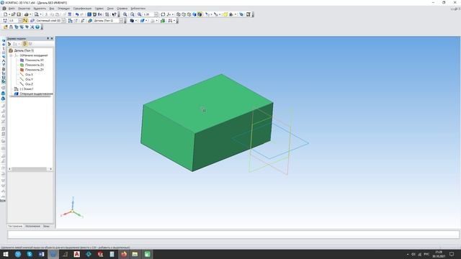461x259 pixels.
Task: Open the system layer dropdown
Action: click(63, 21)
